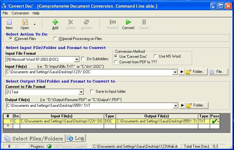Click the DOC type cell
Screen dimensions: 234x150
point(110,121)
